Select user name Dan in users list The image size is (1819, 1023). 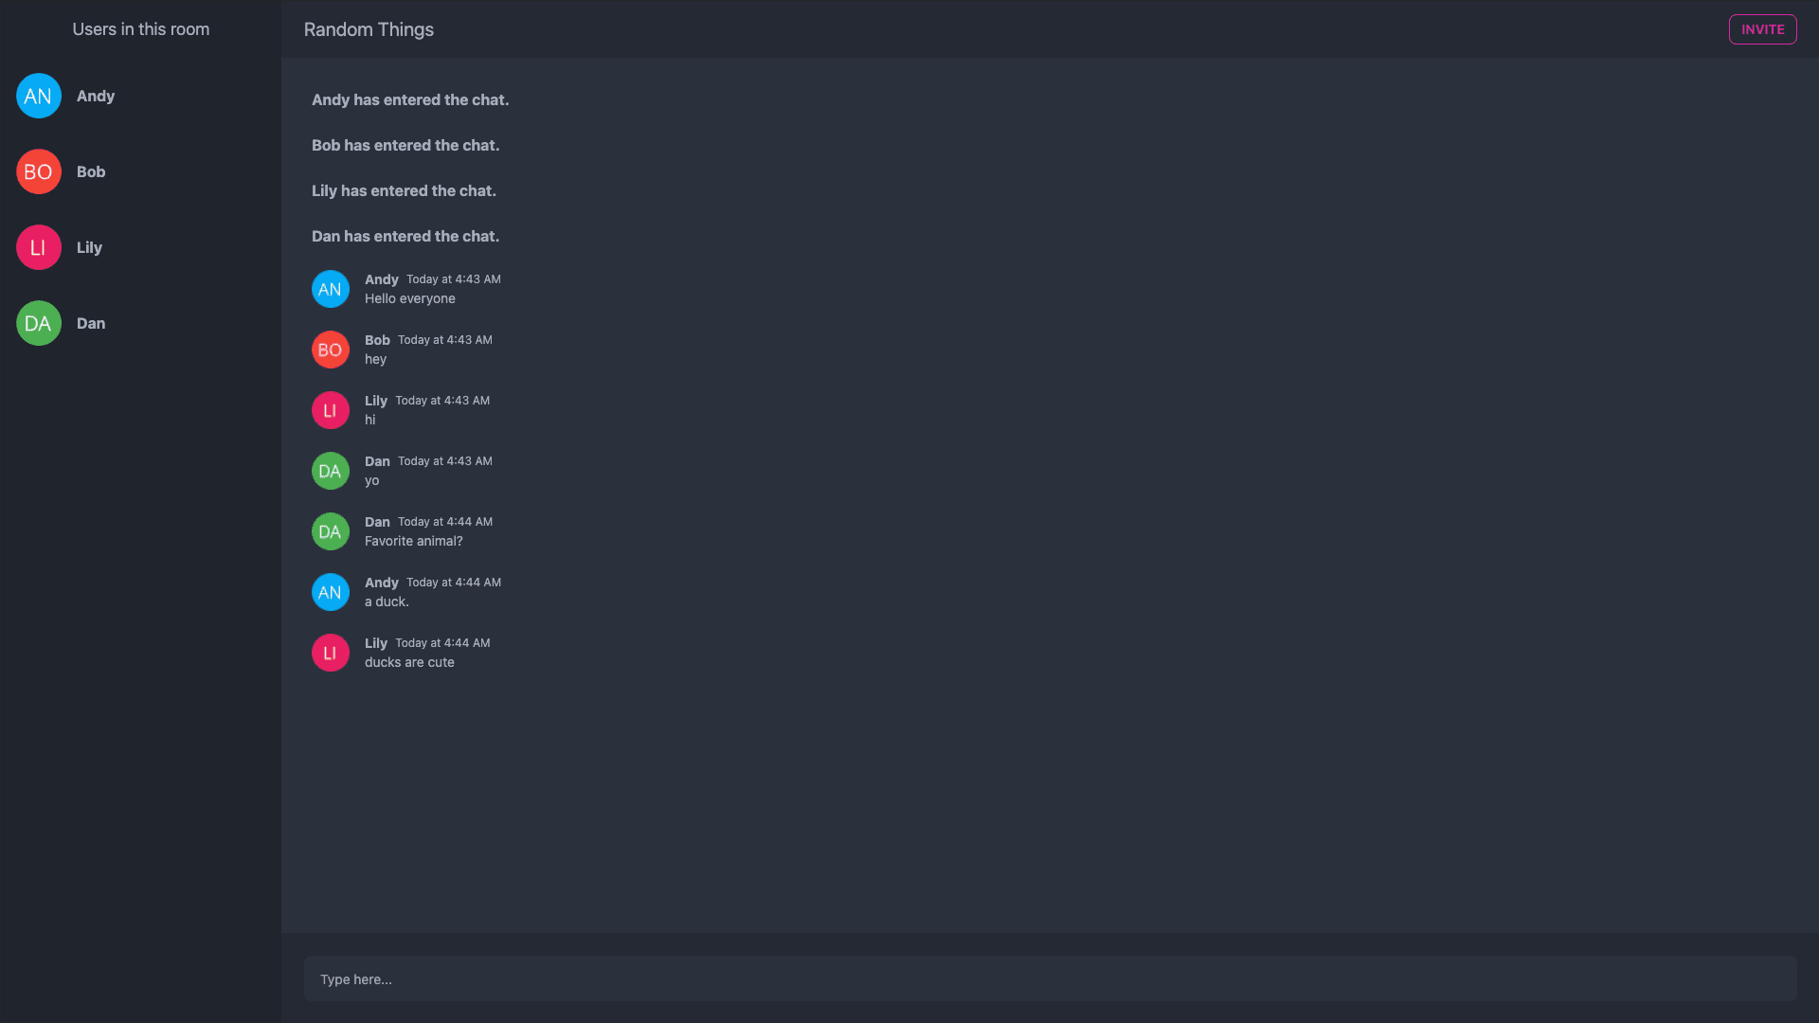(91, 323)
